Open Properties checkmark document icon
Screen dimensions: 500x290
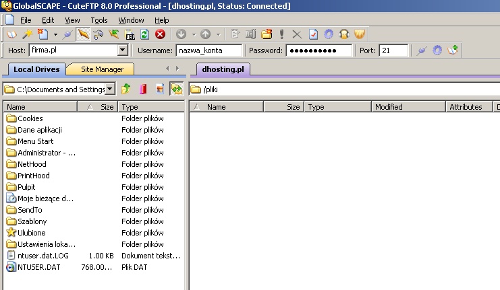click(x=313, y=34)
